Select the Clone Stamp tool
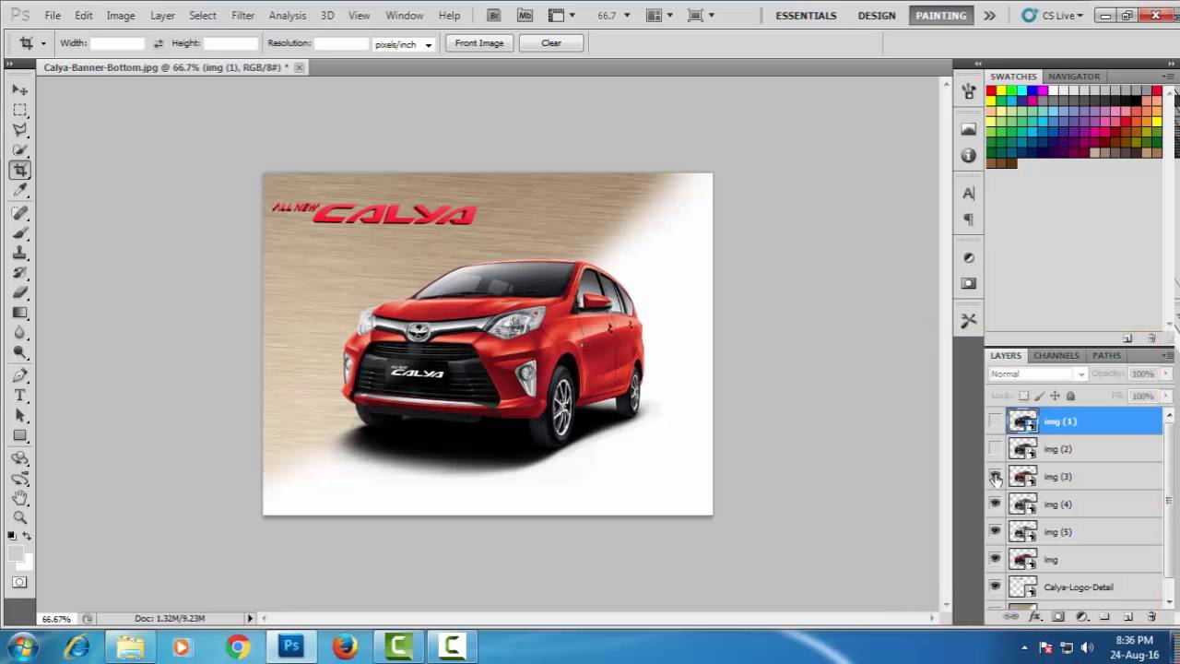Viewport: 1180px width, 664px height. point(20,254)
